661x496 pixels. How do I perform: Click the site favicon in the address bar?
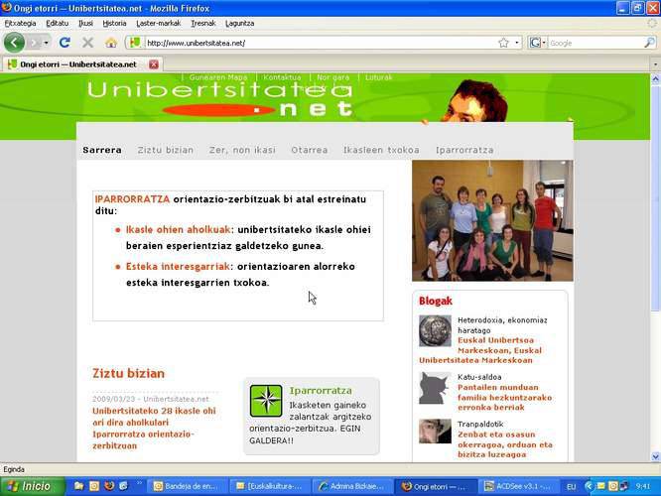click(135, 43)
